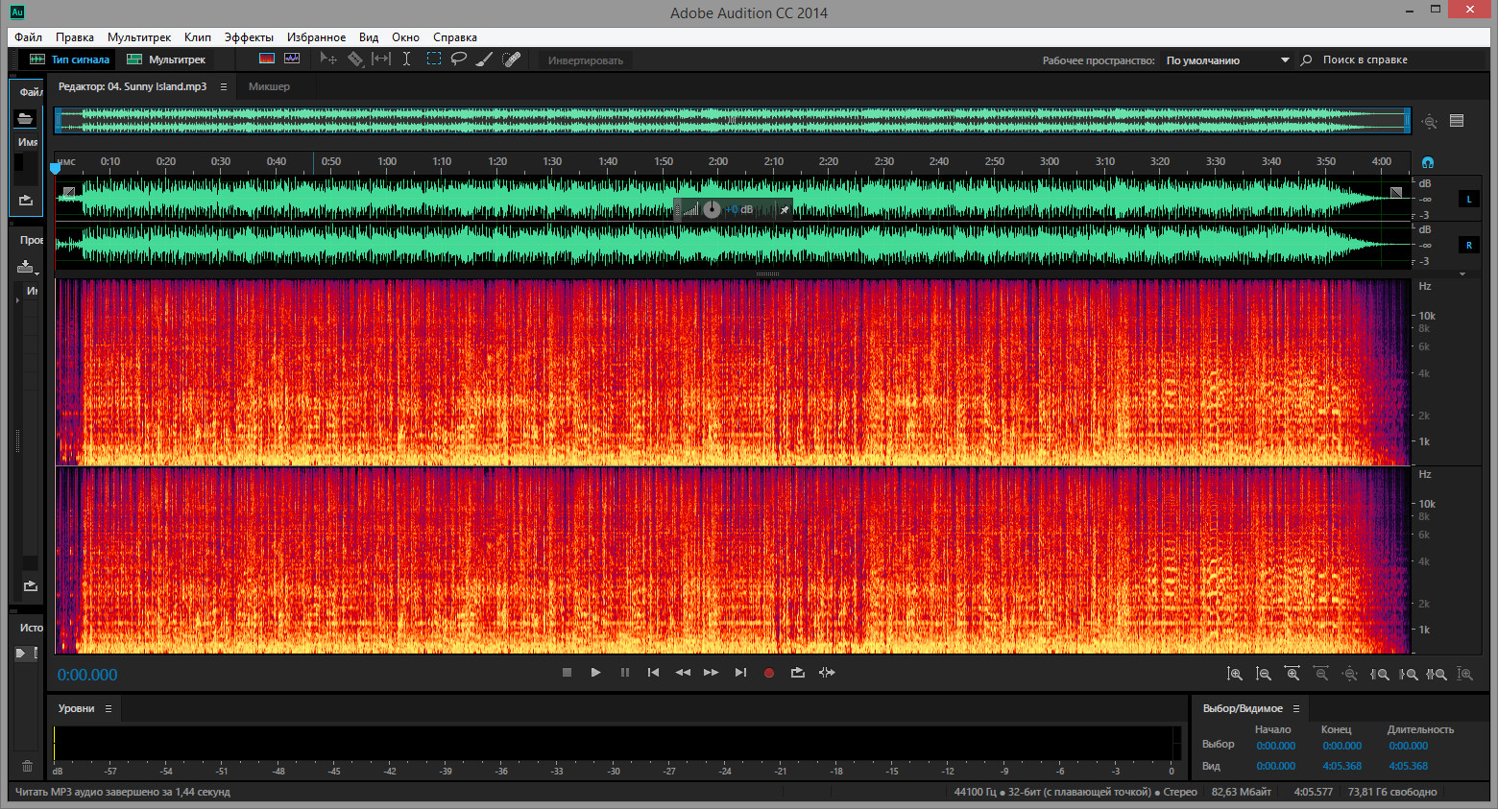Select the Marquee Selection tool
The height and width of the screenshot is (809, 1498).
[x=434, y=59]
